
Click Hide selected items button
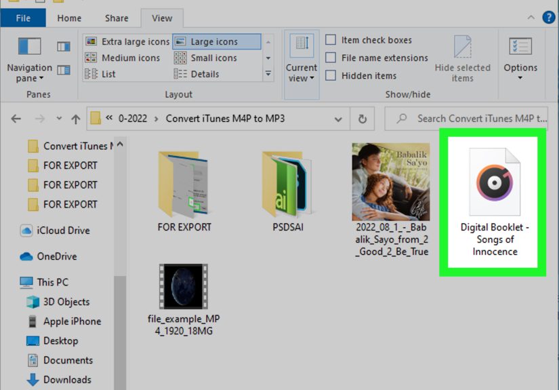(462, 59)
